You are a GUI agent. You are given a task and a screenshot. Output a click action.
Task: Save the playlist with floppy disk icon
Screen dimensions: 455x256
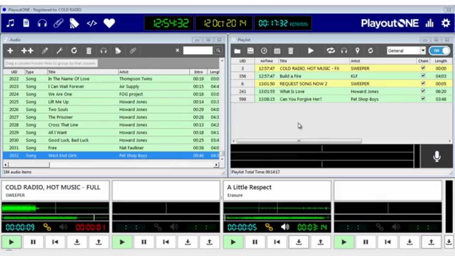pyautogui.click(x=251, y=51)
